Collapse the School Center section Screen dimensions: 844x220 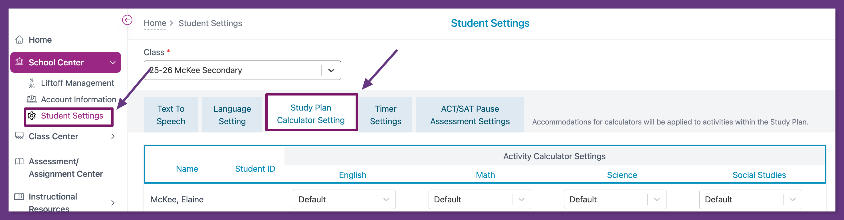coord(113,62)
